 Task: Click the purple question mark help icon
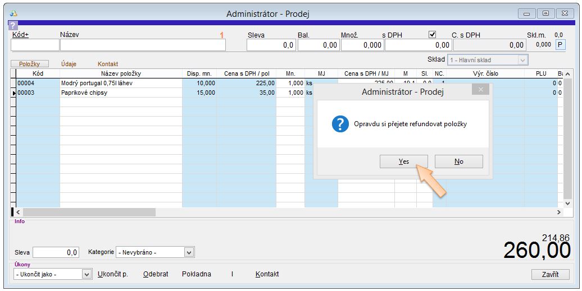coord(13,25)
